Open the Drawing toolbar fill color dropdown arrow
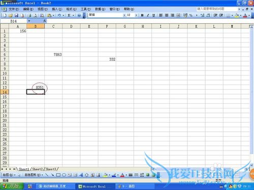This screenshot has height=190, width=254. pyautogui.click(x=109, y=175)
